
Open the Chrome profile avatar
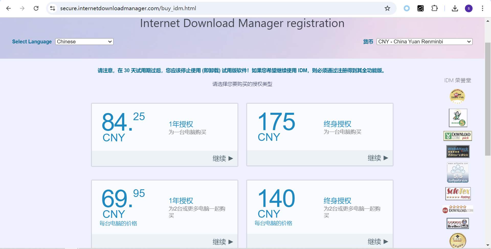coord(468,8)
